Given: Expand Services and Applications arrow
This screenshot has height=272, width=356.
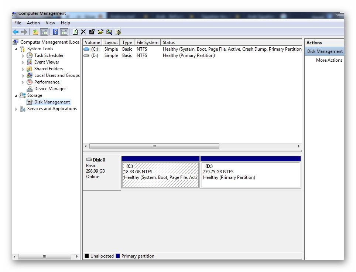Looking at the screenshot, I should (x=16, y=109).
